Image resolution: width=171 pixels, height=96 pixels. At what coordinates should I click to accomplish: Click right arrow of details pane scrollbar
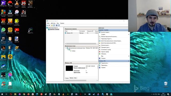[97, 81]
